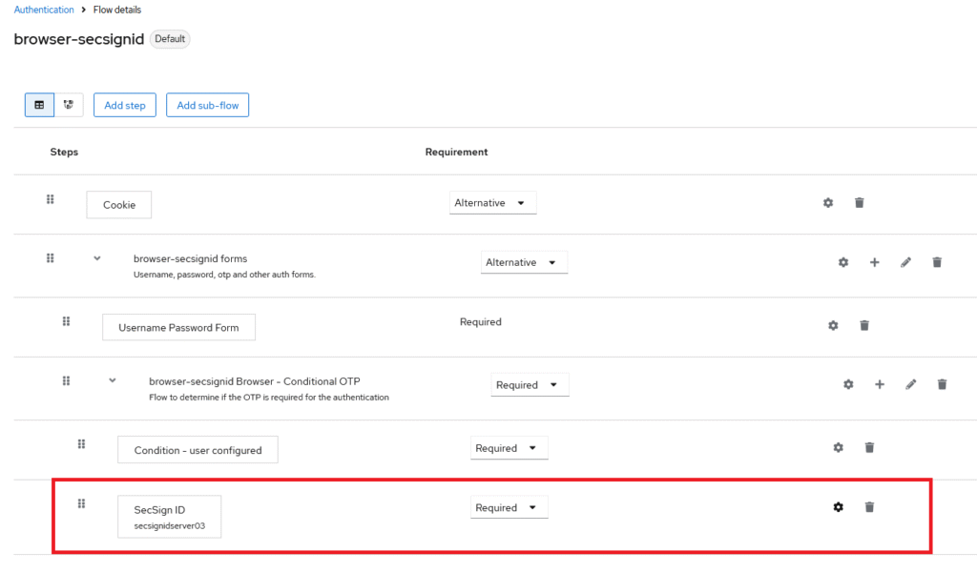Open Cookie requirement dropdown

click(x=492, y=203)
